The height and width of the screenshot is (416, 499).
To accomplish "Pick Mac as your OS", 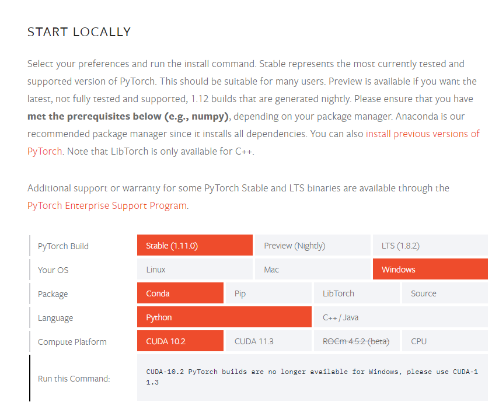I will coord(312,269).
